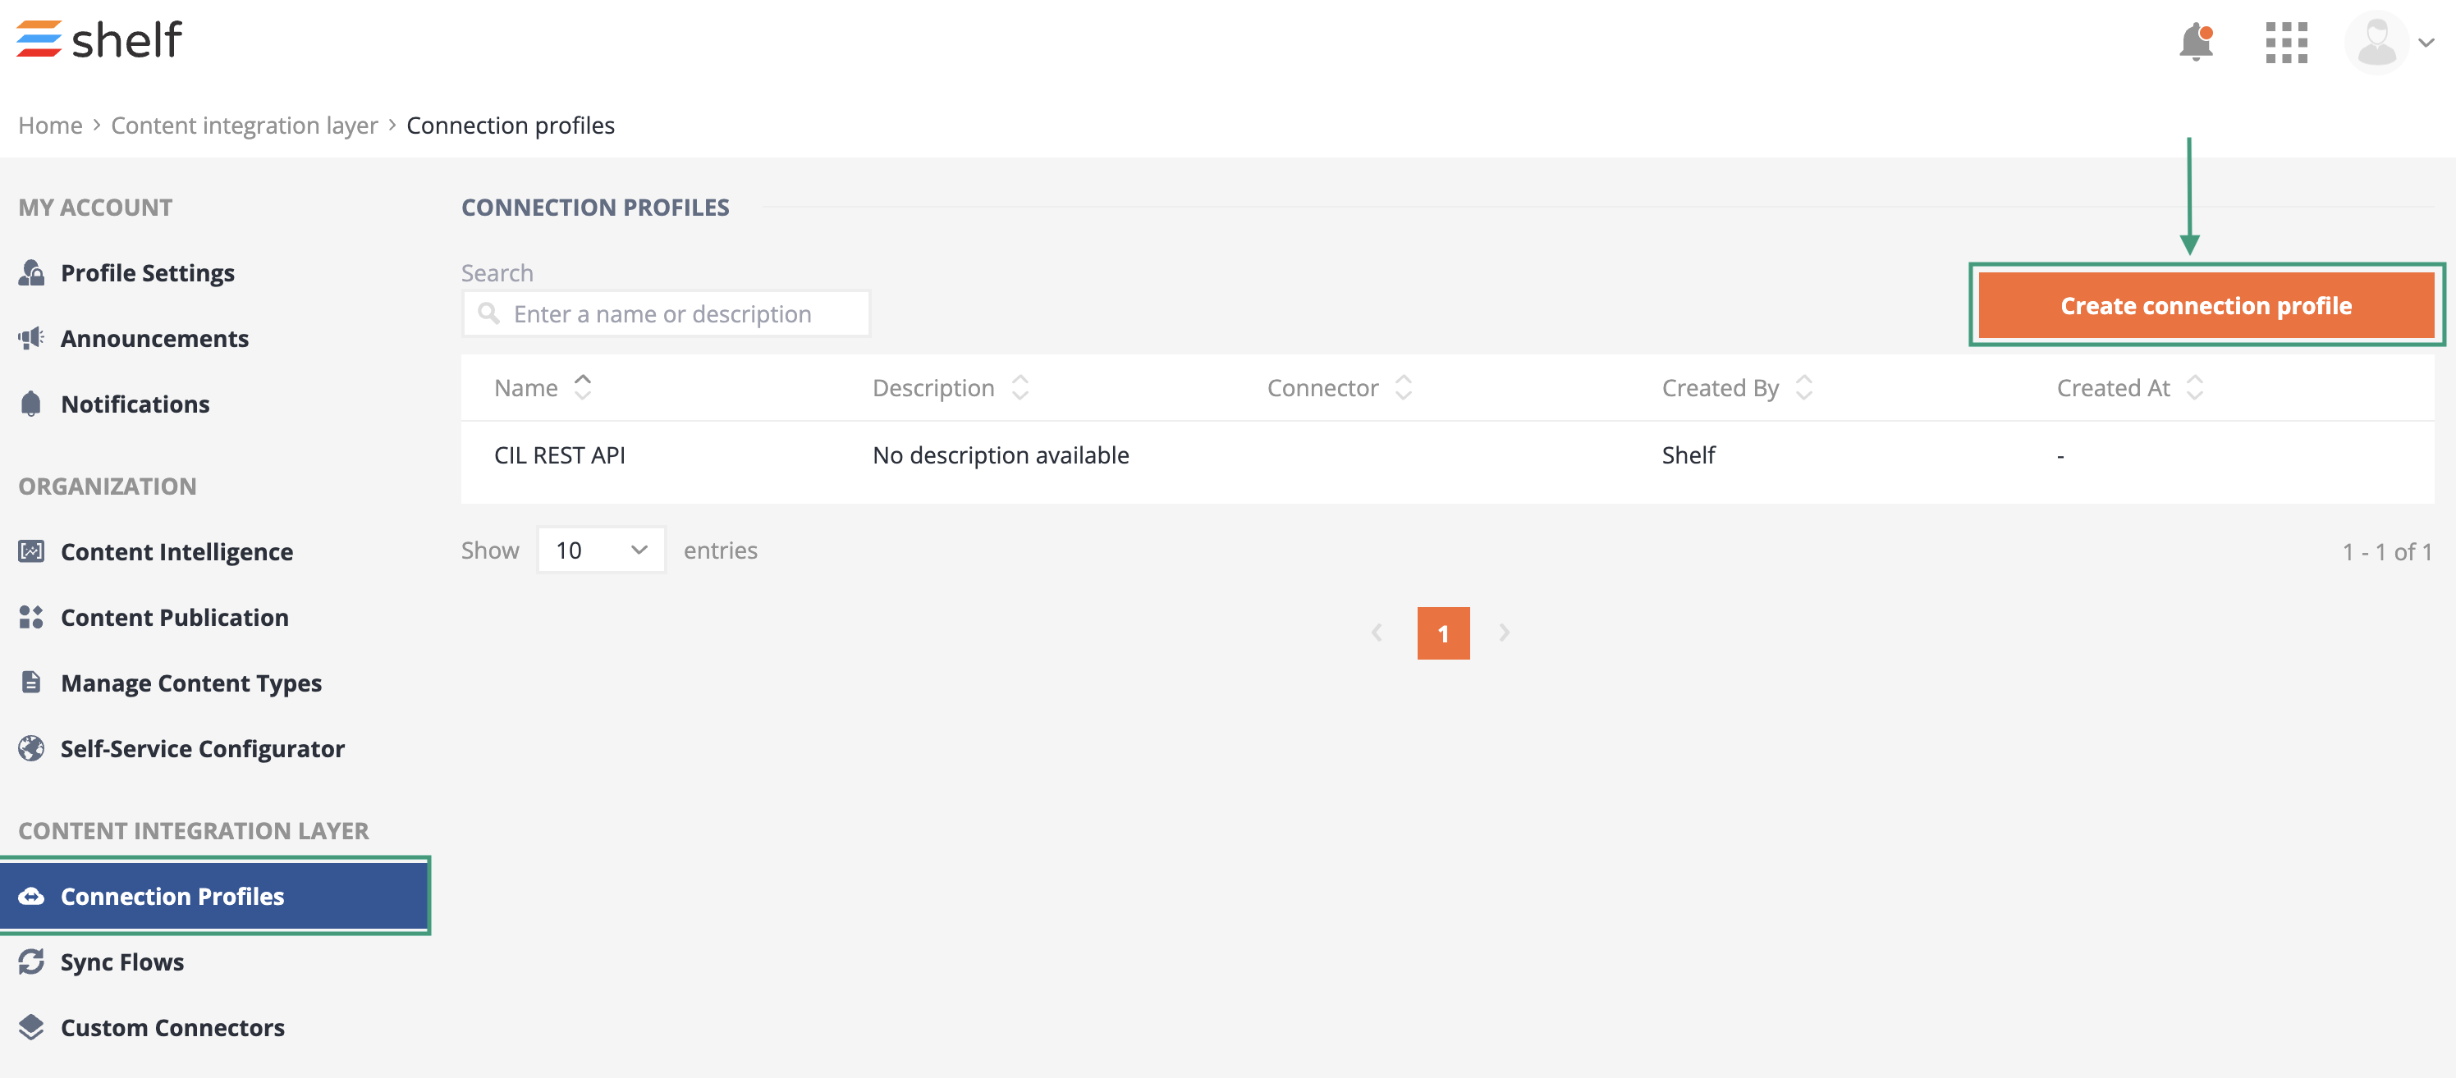2456x1078 pixels.
Task: Sort the table by Name column
Action: 583,388
